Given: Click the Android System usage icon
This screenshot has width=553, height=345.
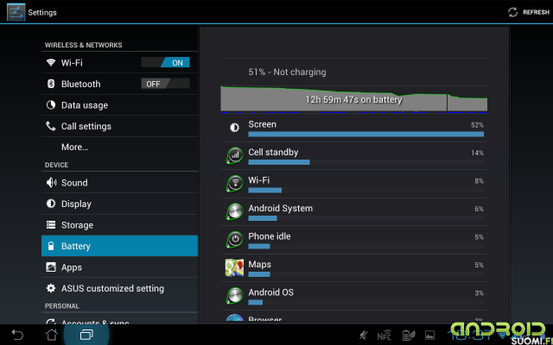Looking at the screenshot, I should pos(234,211).
